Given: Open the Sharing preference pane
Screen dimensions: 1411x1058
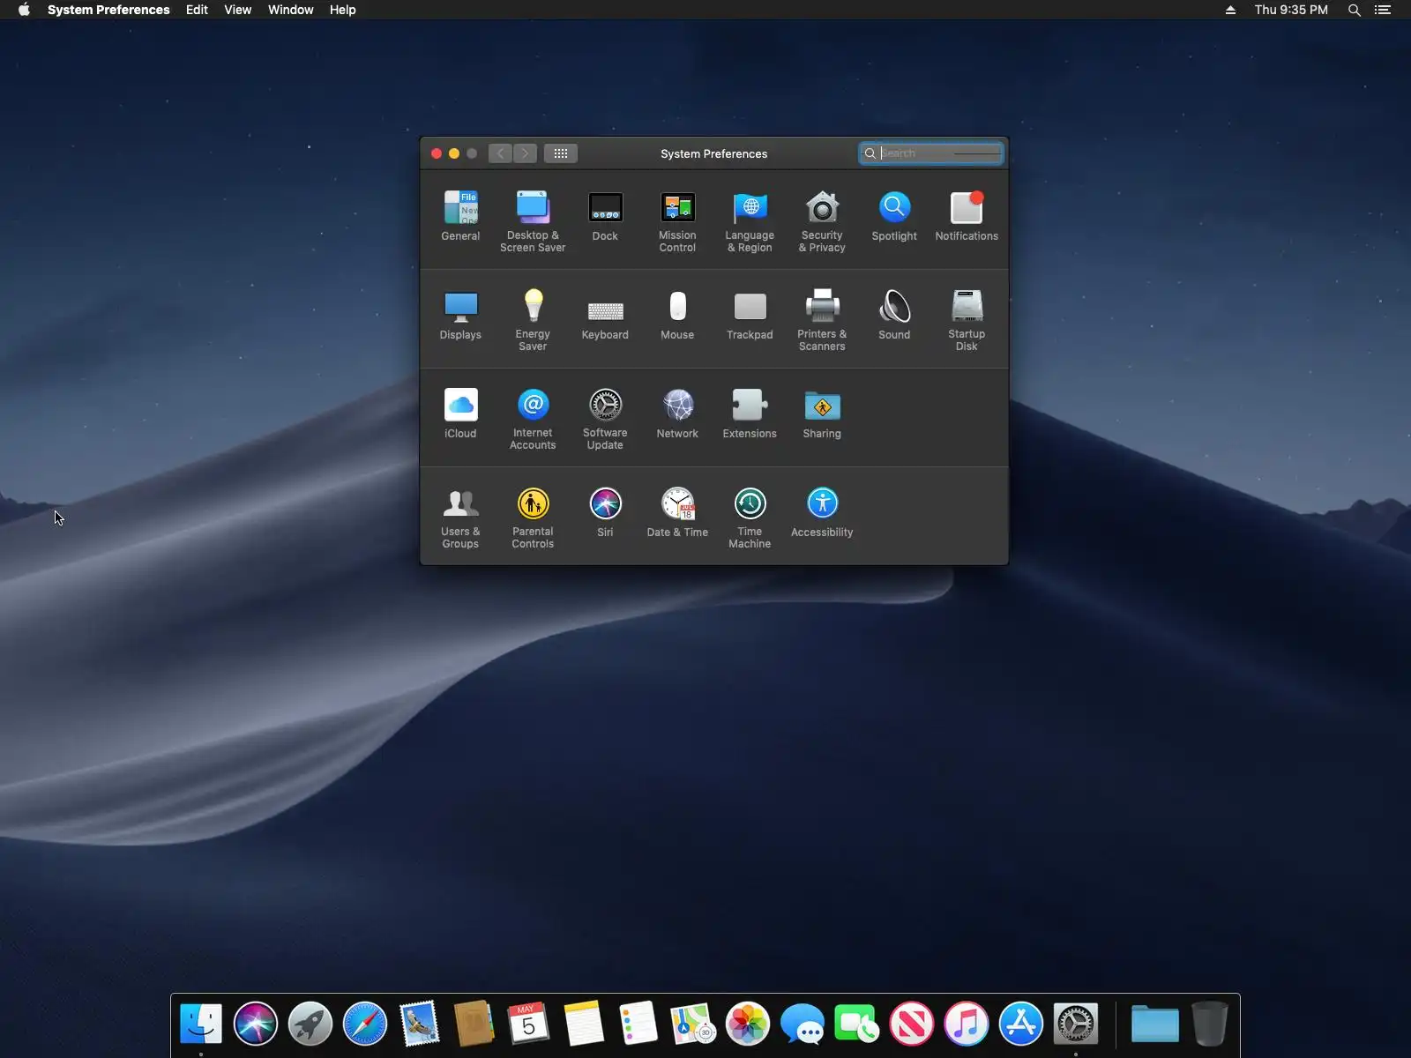Looking at the screenshot, I should [x=822, y=414].
